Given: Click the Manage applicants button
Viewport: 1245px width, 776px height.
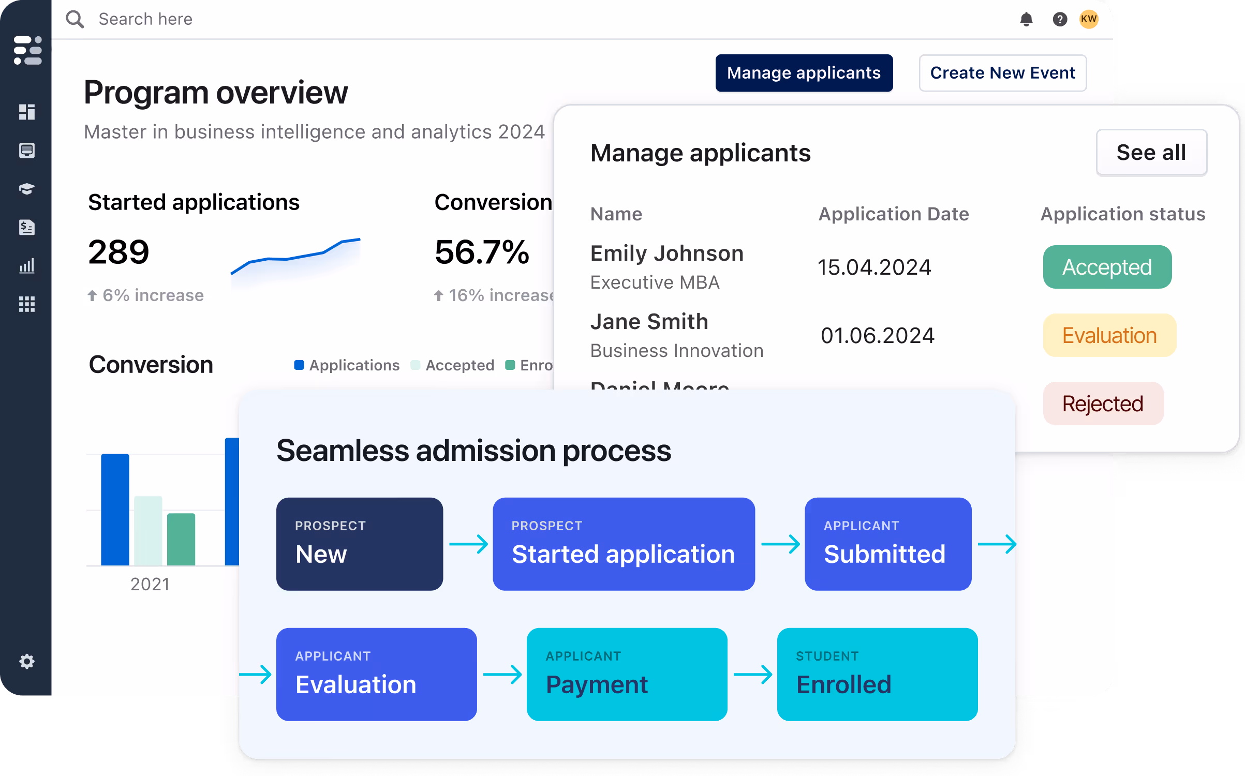Looking at the screenshot, I should coord(804,73).
